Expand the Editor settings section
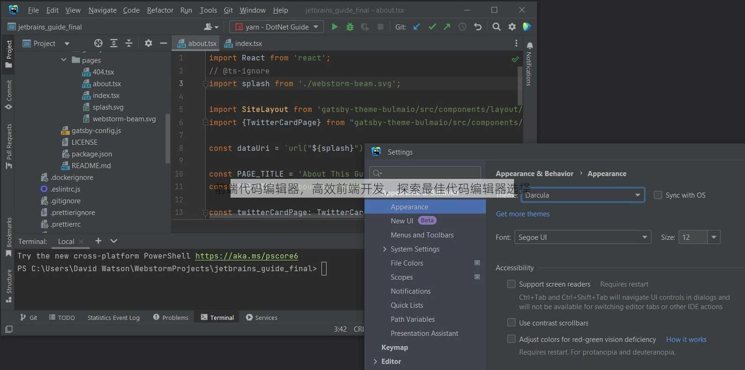Viewport: 745px width, 370px height. pos(375,362)
